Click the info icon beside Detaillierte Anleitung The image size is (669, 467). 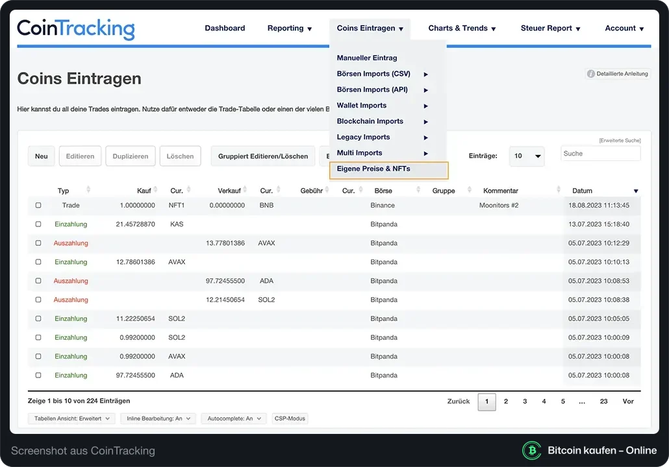[590, 74]
